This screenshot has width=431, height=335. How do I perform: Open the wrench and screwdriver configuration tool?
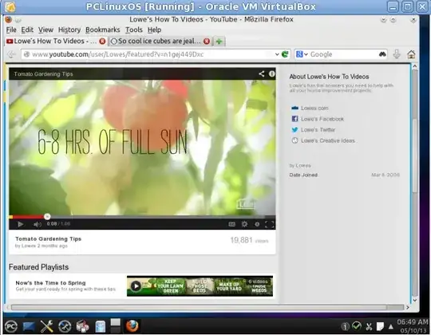pos(47,326)
